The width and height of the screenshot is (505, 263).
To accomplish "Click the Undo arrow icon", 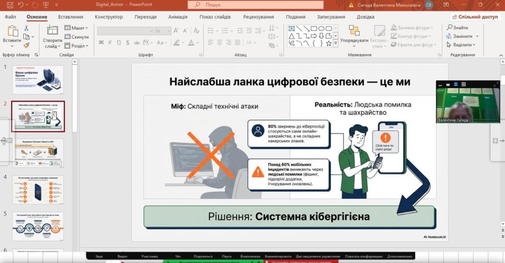I will pos(21,4).
